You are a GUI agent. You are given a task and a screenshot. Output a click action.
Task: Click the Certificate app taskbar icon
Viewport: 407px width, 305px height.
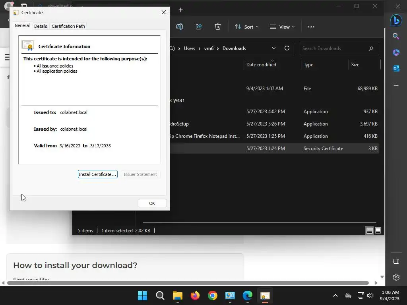pos(265,295)
